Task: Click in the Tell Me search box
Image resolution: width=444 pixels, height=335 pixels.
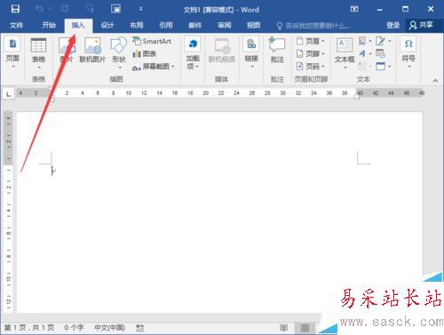Action: (x=313, y=26)
